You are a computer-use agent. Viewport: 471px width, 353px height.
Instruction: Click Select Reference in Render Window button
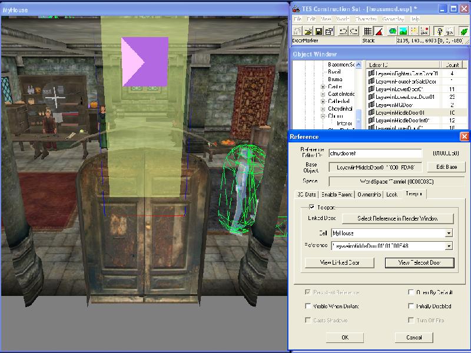[x=397, y=218]
